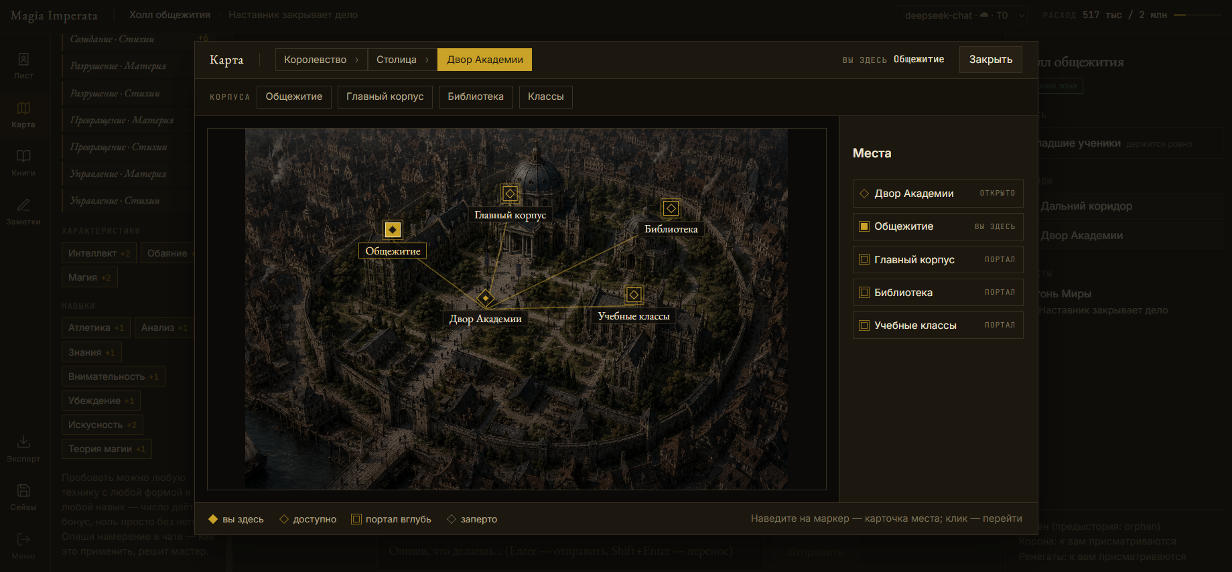The width and height of the screenshot is (1232, 572).
Task: Click the Общежитие map marker icon
Action: [x=393, y=230]
